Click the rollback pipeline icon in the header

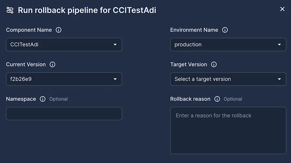tap(10, 10)
